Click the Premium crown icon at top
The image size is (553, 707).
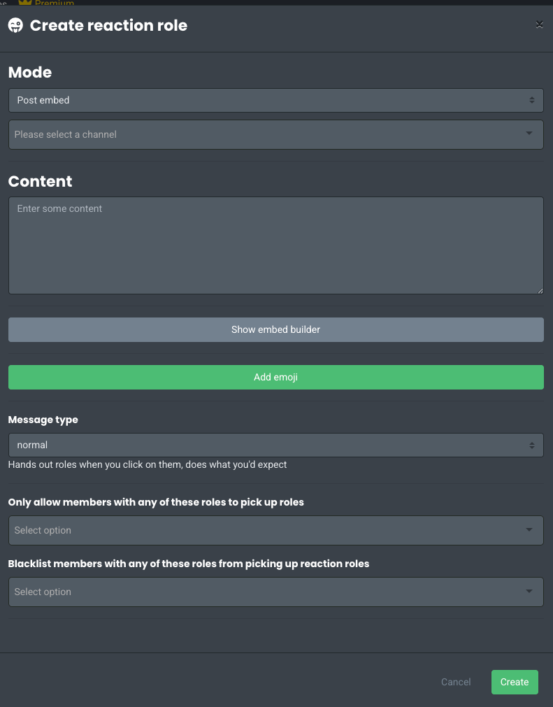(25, 3)
